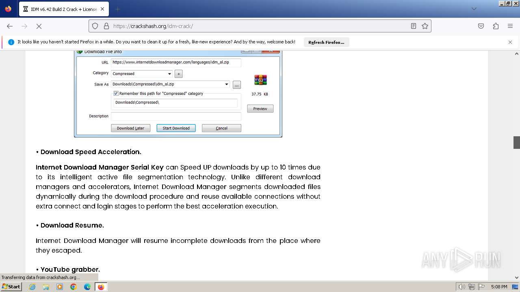Image resolution: width=520 pixels, height=292 pixels.
Task: Open Windows Media Player from taskbar
Action: pyautogui.click(x=60, y=287)
